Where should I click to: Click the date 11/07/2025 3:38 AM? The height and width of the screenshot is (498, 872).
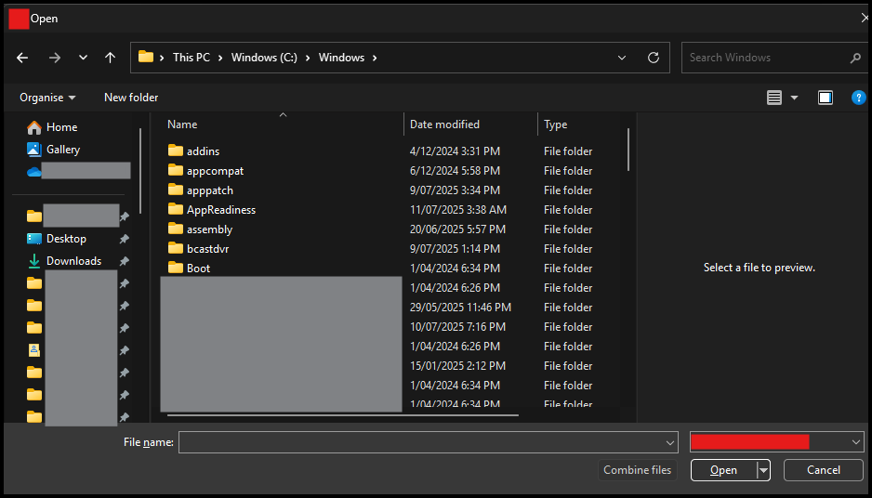[458, 210]
